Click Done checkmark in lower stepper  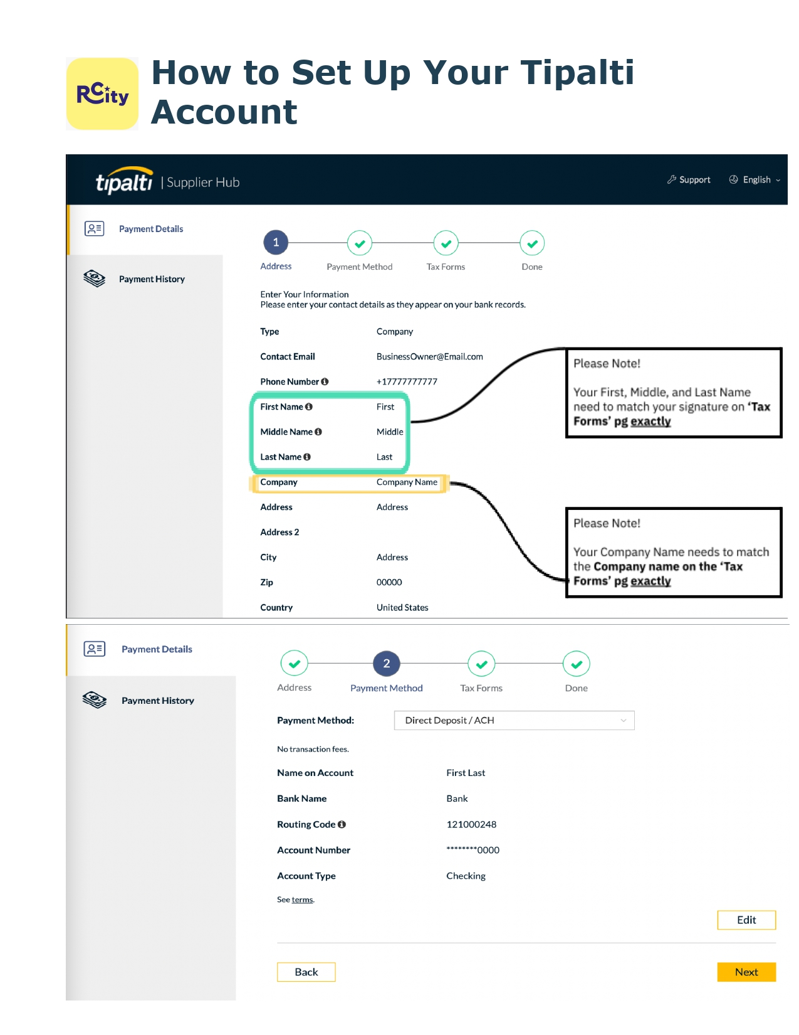click(577, 664)
